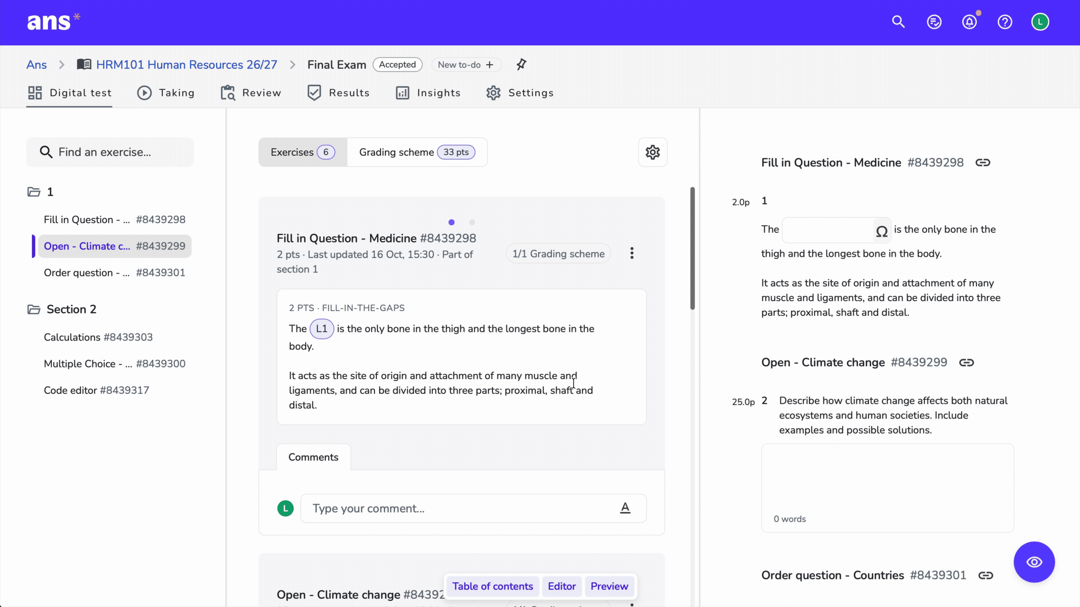Copy link for Fill in Question - Medicine
Viewport: 1080px width, 607px height.
pyautogui.click(x=983, y=163)
